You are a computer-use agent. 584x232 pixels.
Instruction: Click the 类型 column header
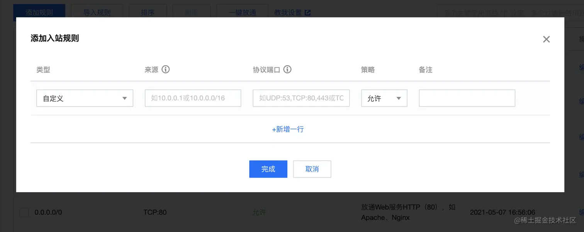(x=43, y=70)
